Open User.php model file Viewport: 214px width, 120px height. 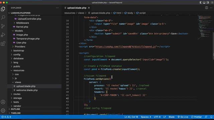pyautogui.click(x=21, y=43)
